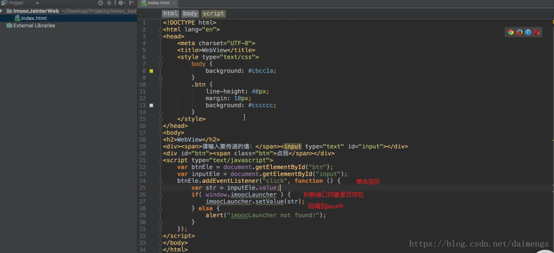The image size is (554, 253).
Task: Fold if block at line 26
Action: (x=160, y=195)
